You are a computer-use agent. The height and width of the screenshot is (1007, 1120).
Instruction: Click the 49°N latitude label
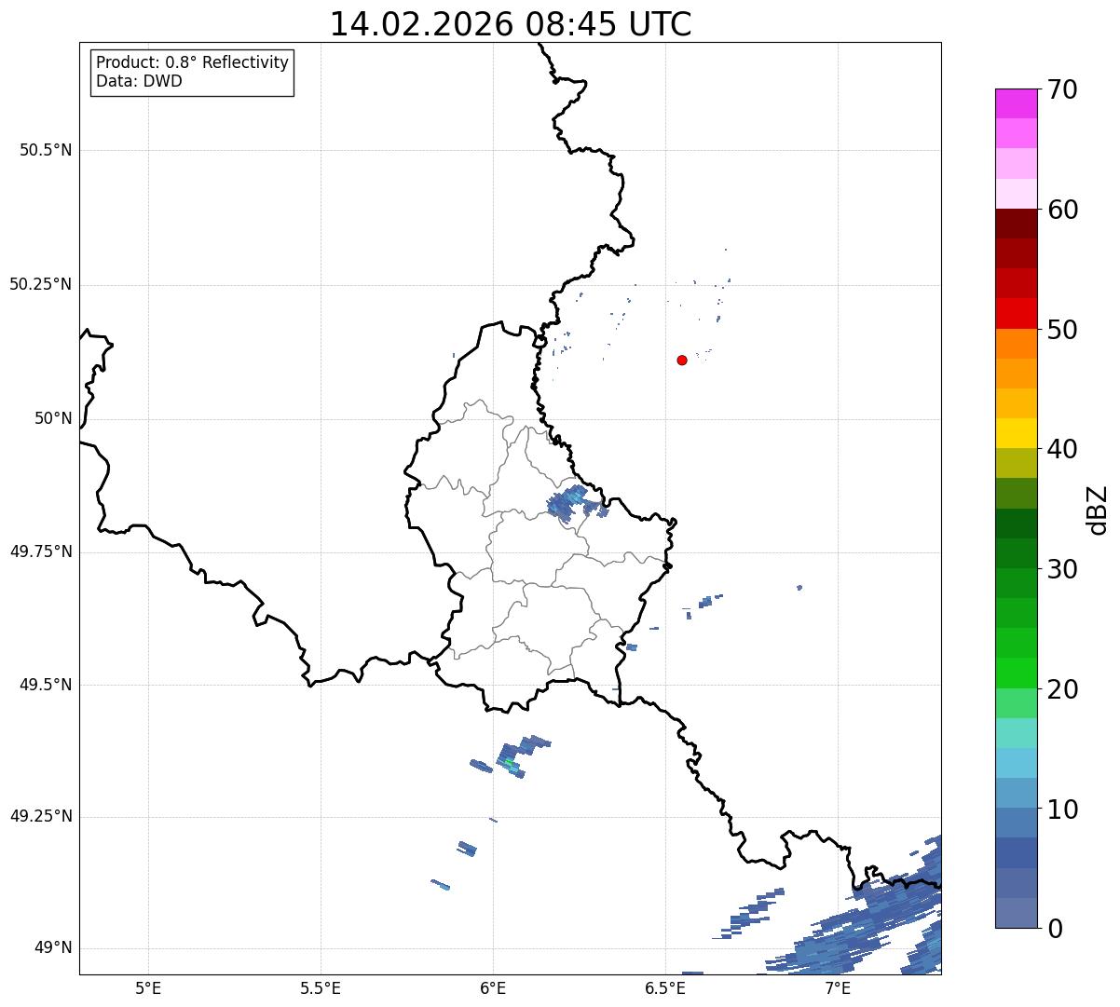[53, 948]
